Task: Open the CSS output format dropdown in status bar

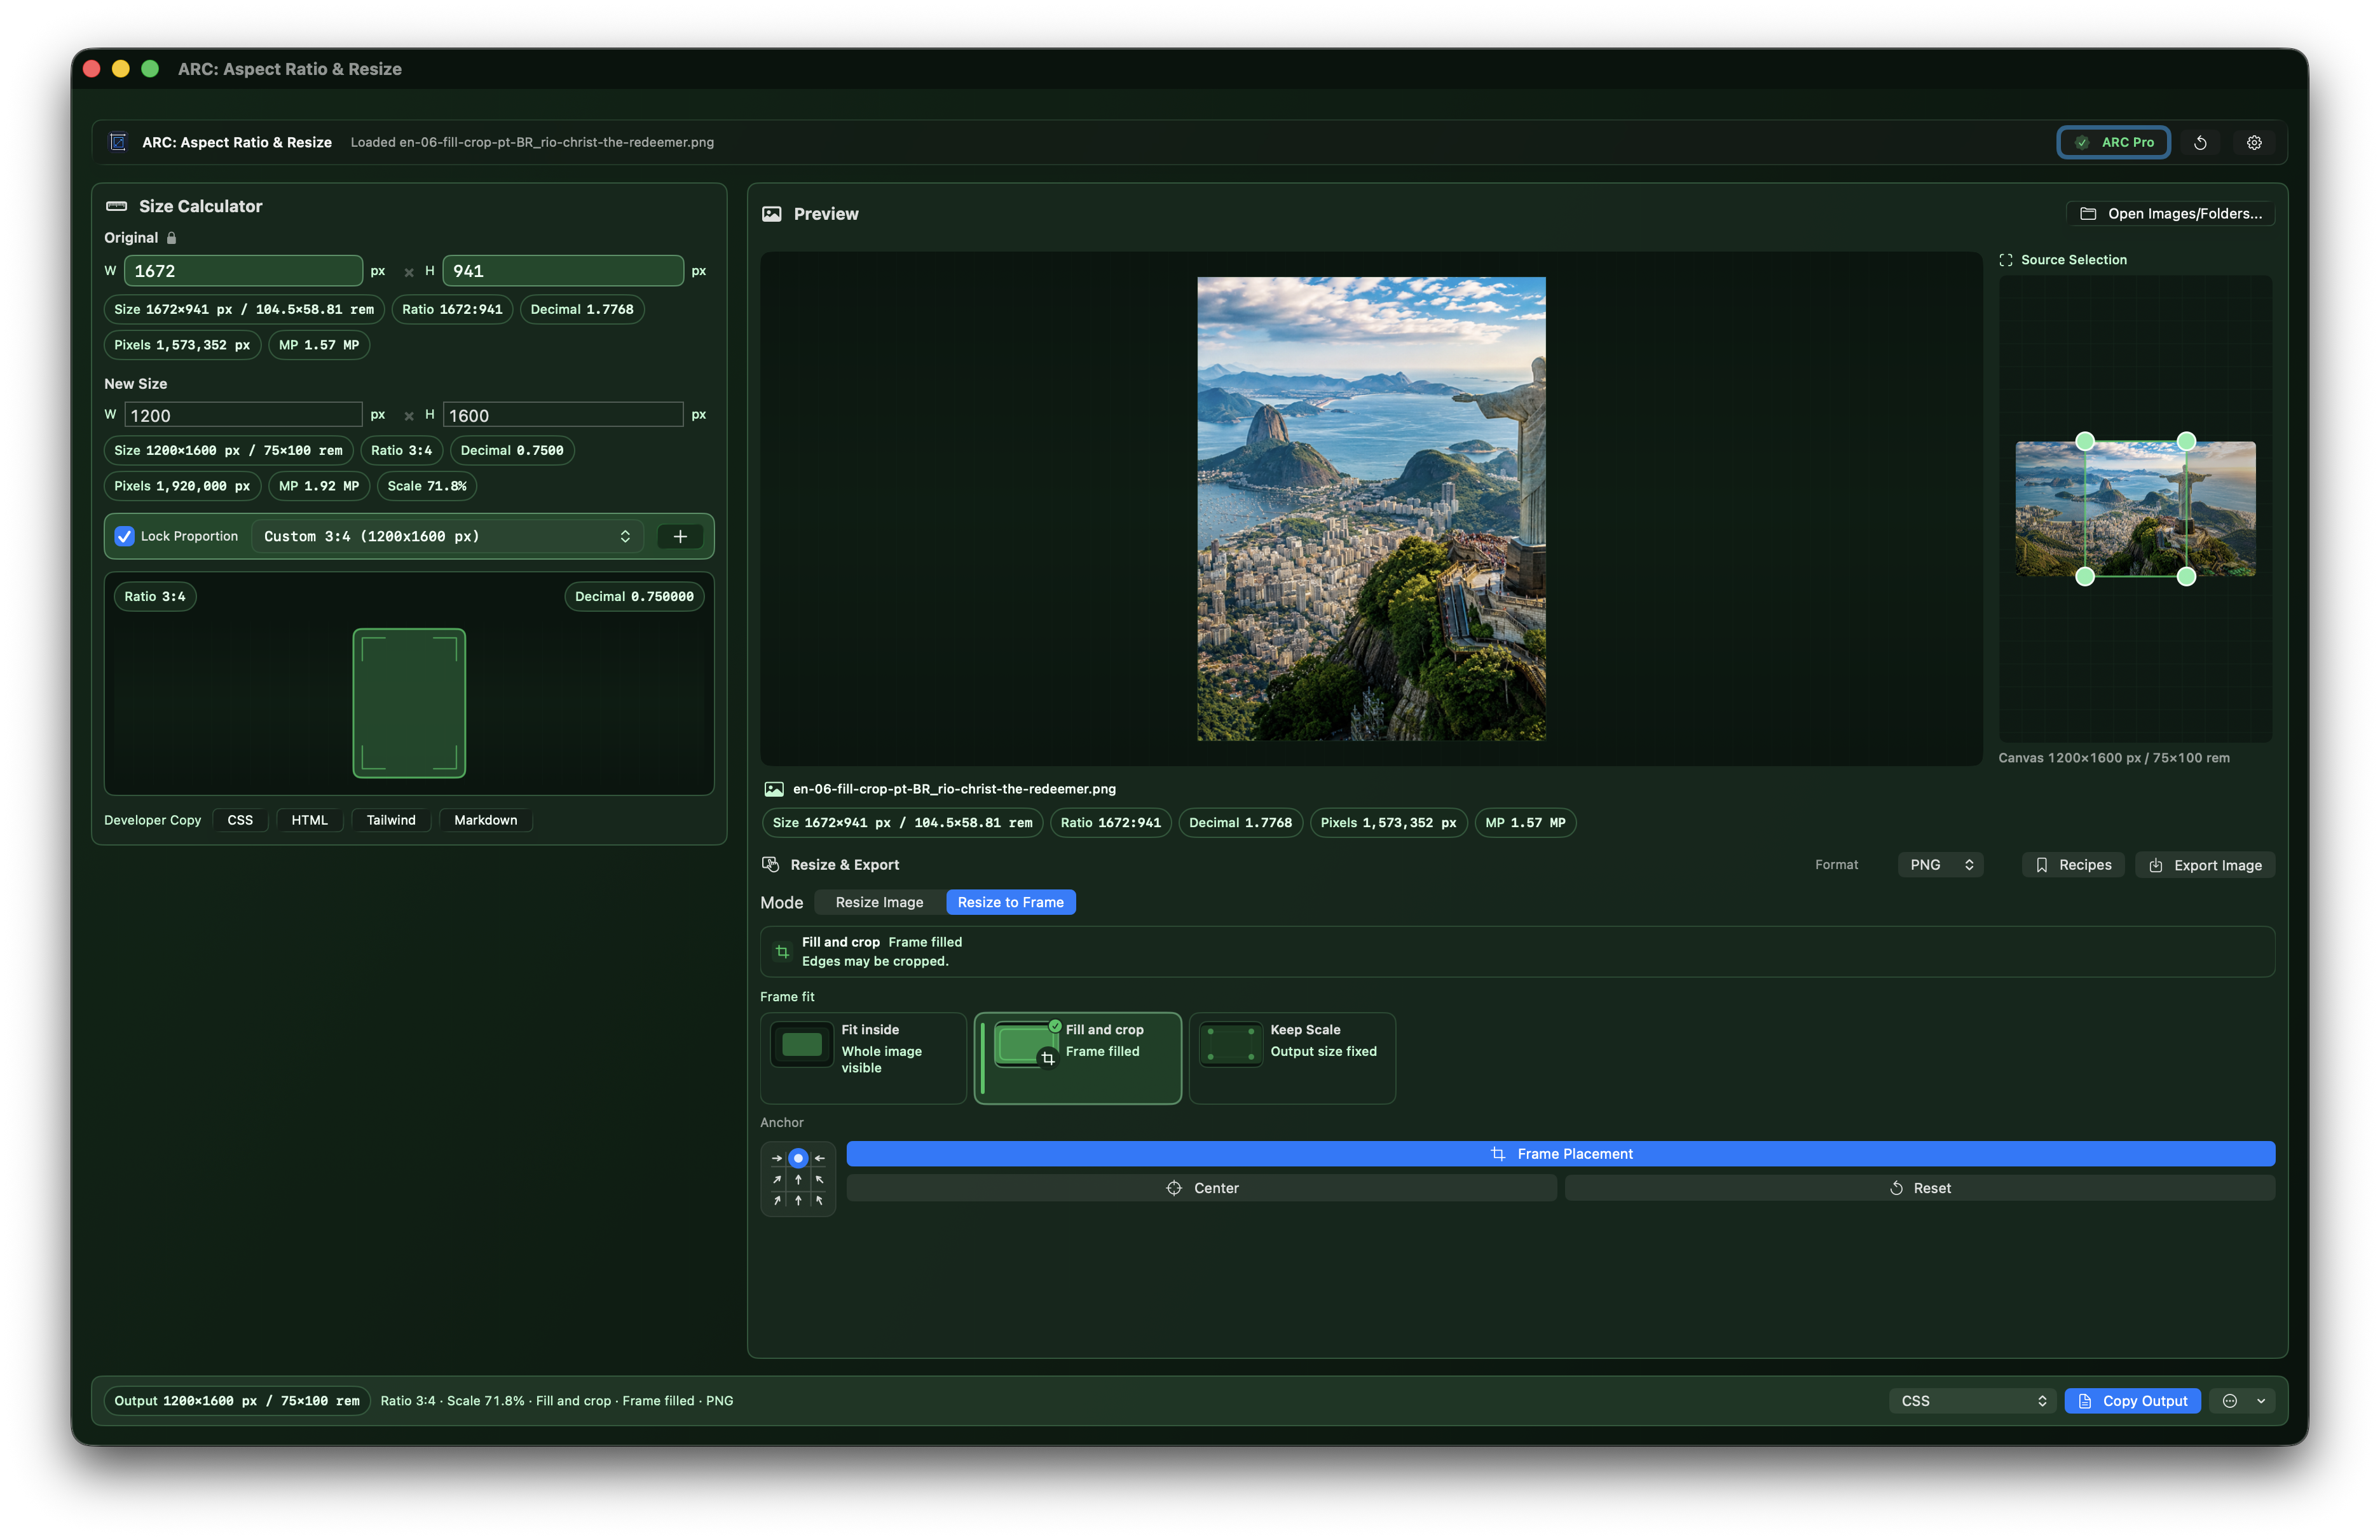Action: point(1972,1400)
